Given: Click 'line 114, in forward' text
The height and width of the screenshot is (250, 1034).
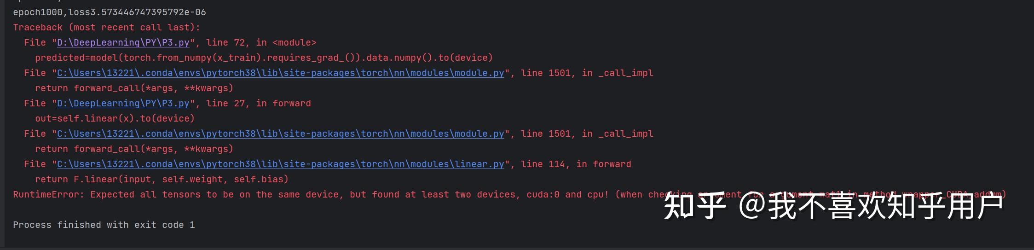Looking at the screenshot, I should (x=576, y=164).
